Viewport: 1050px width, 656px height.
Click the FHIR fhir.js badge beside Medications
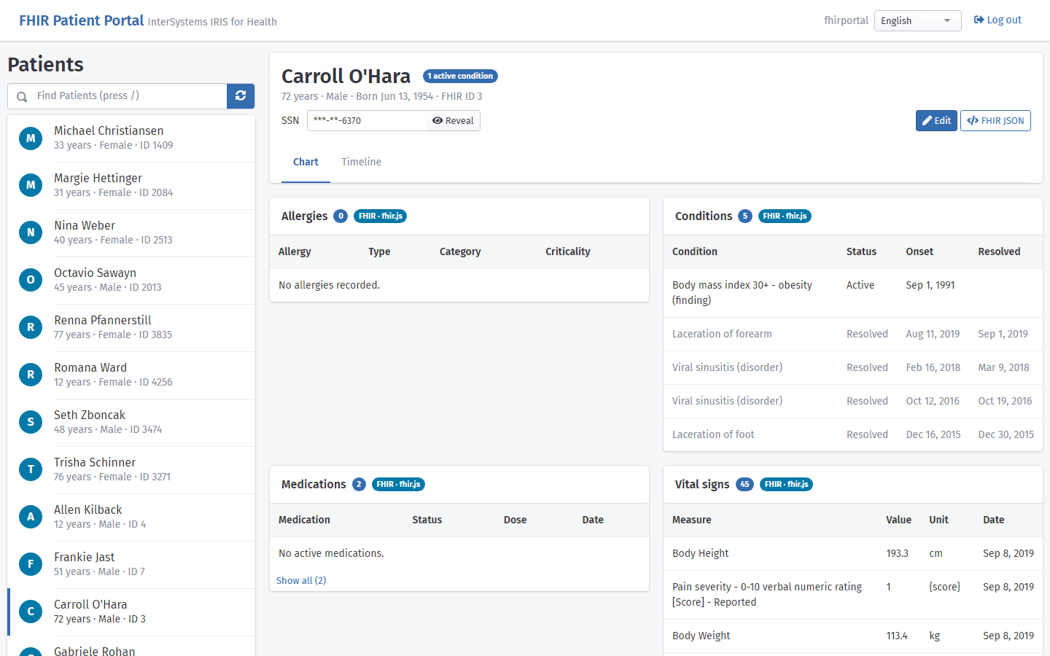(398, 484)
